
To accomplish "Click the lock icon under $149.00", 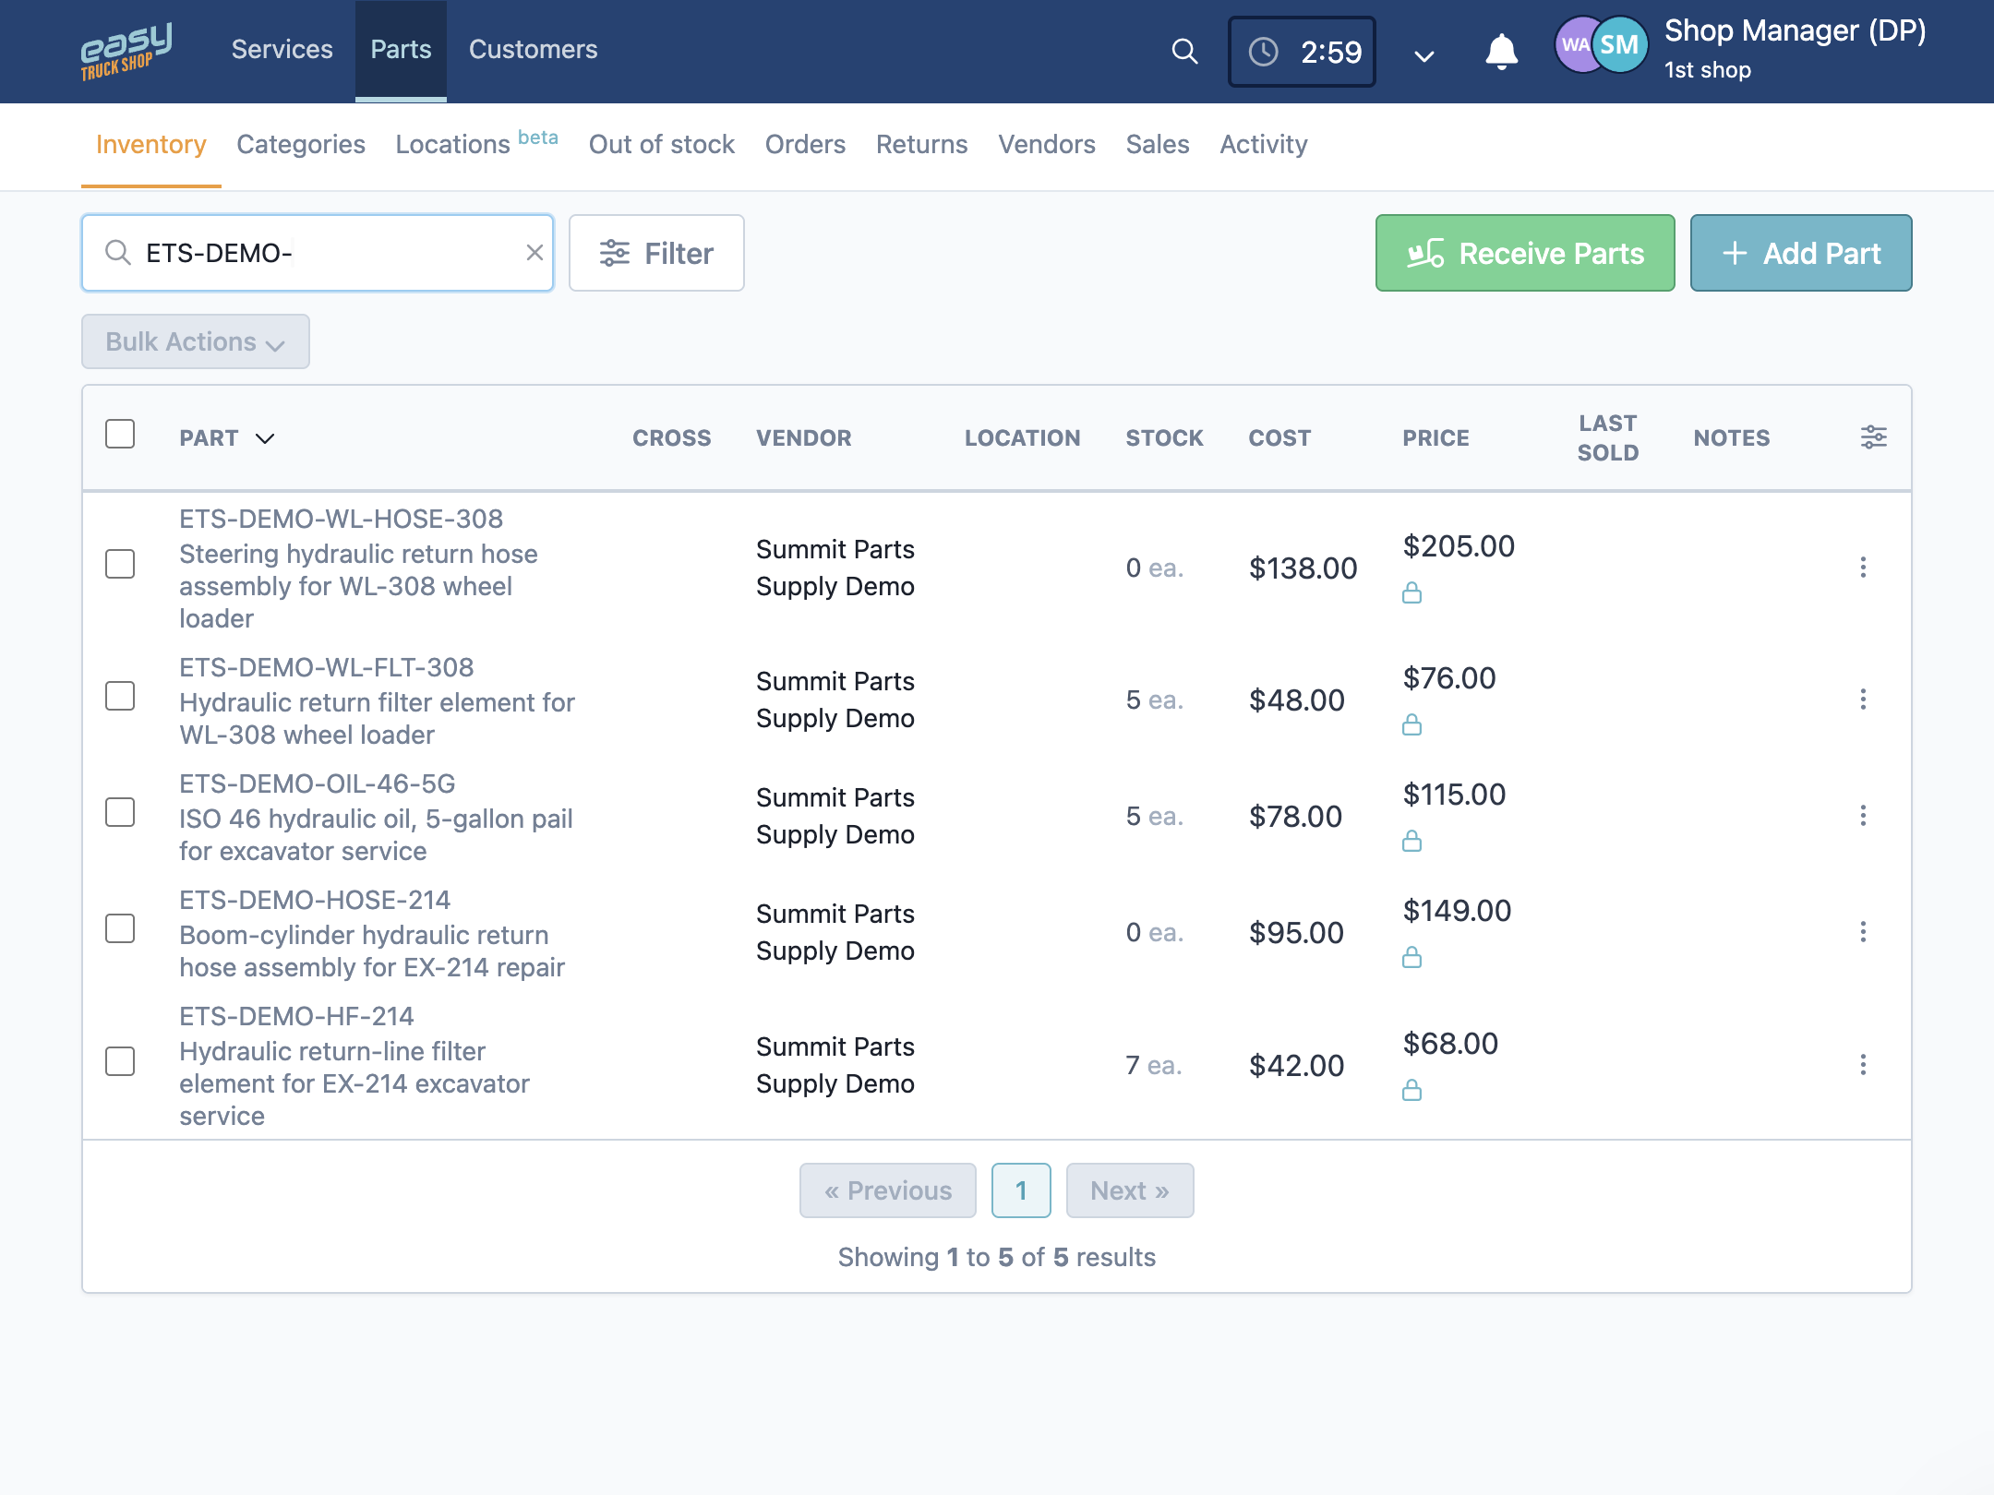I will click(1411, 957).
